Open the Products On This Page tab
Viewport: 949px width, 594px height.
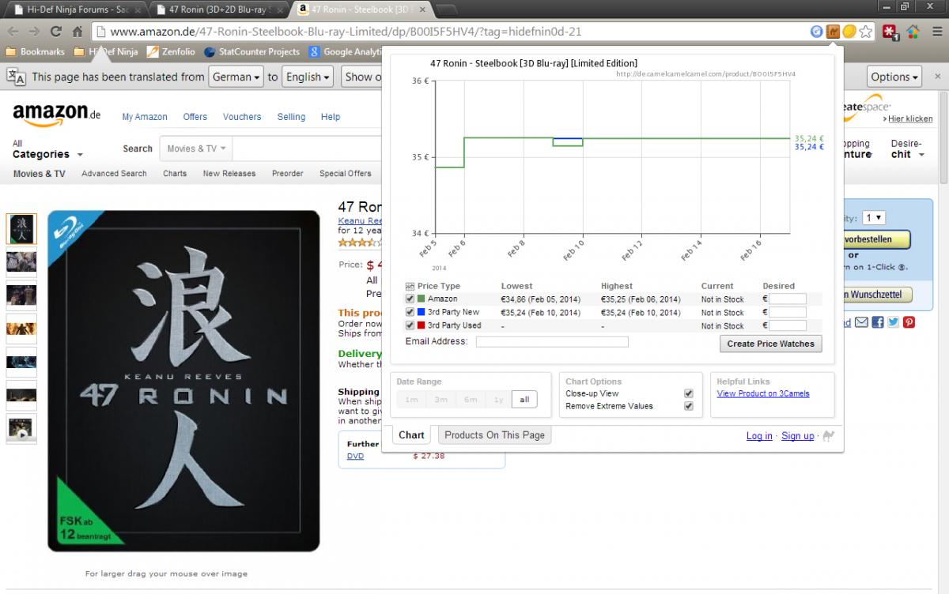point(494,434)
